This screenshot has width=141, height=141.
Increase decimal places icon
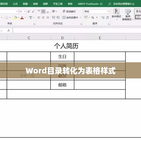(x=103, y=18)
